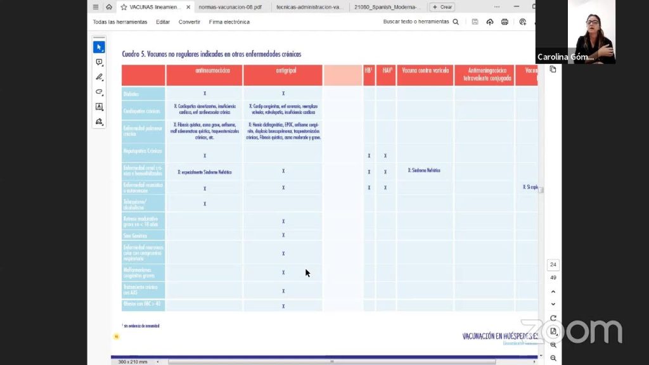Viewport: 649px width, 365px height.
Task: Pick the highlighter pen tool
Action: coord(99,77)
